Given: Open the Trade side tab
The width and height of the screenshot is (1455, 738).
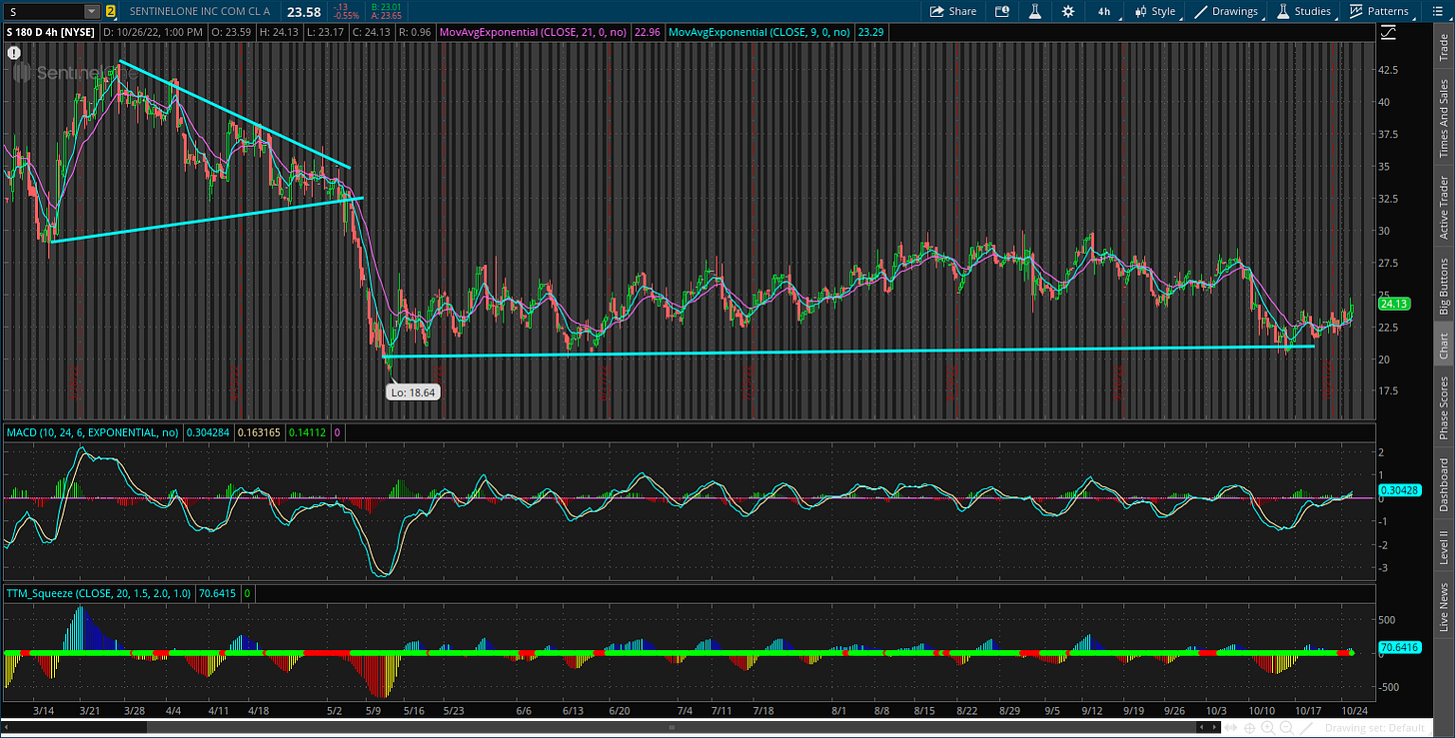Looking at the screenshot, I should click(x=1443, y=47).
